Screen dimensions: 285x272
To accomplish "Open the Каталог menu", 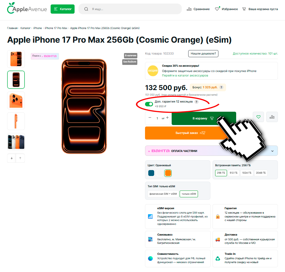I will tap(62, 9).
